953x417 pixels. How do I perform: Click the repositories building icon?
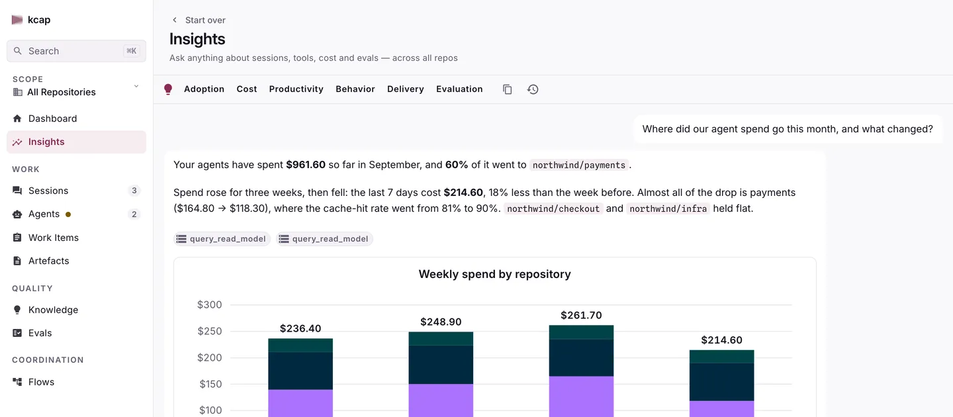(x=18, y=92)
